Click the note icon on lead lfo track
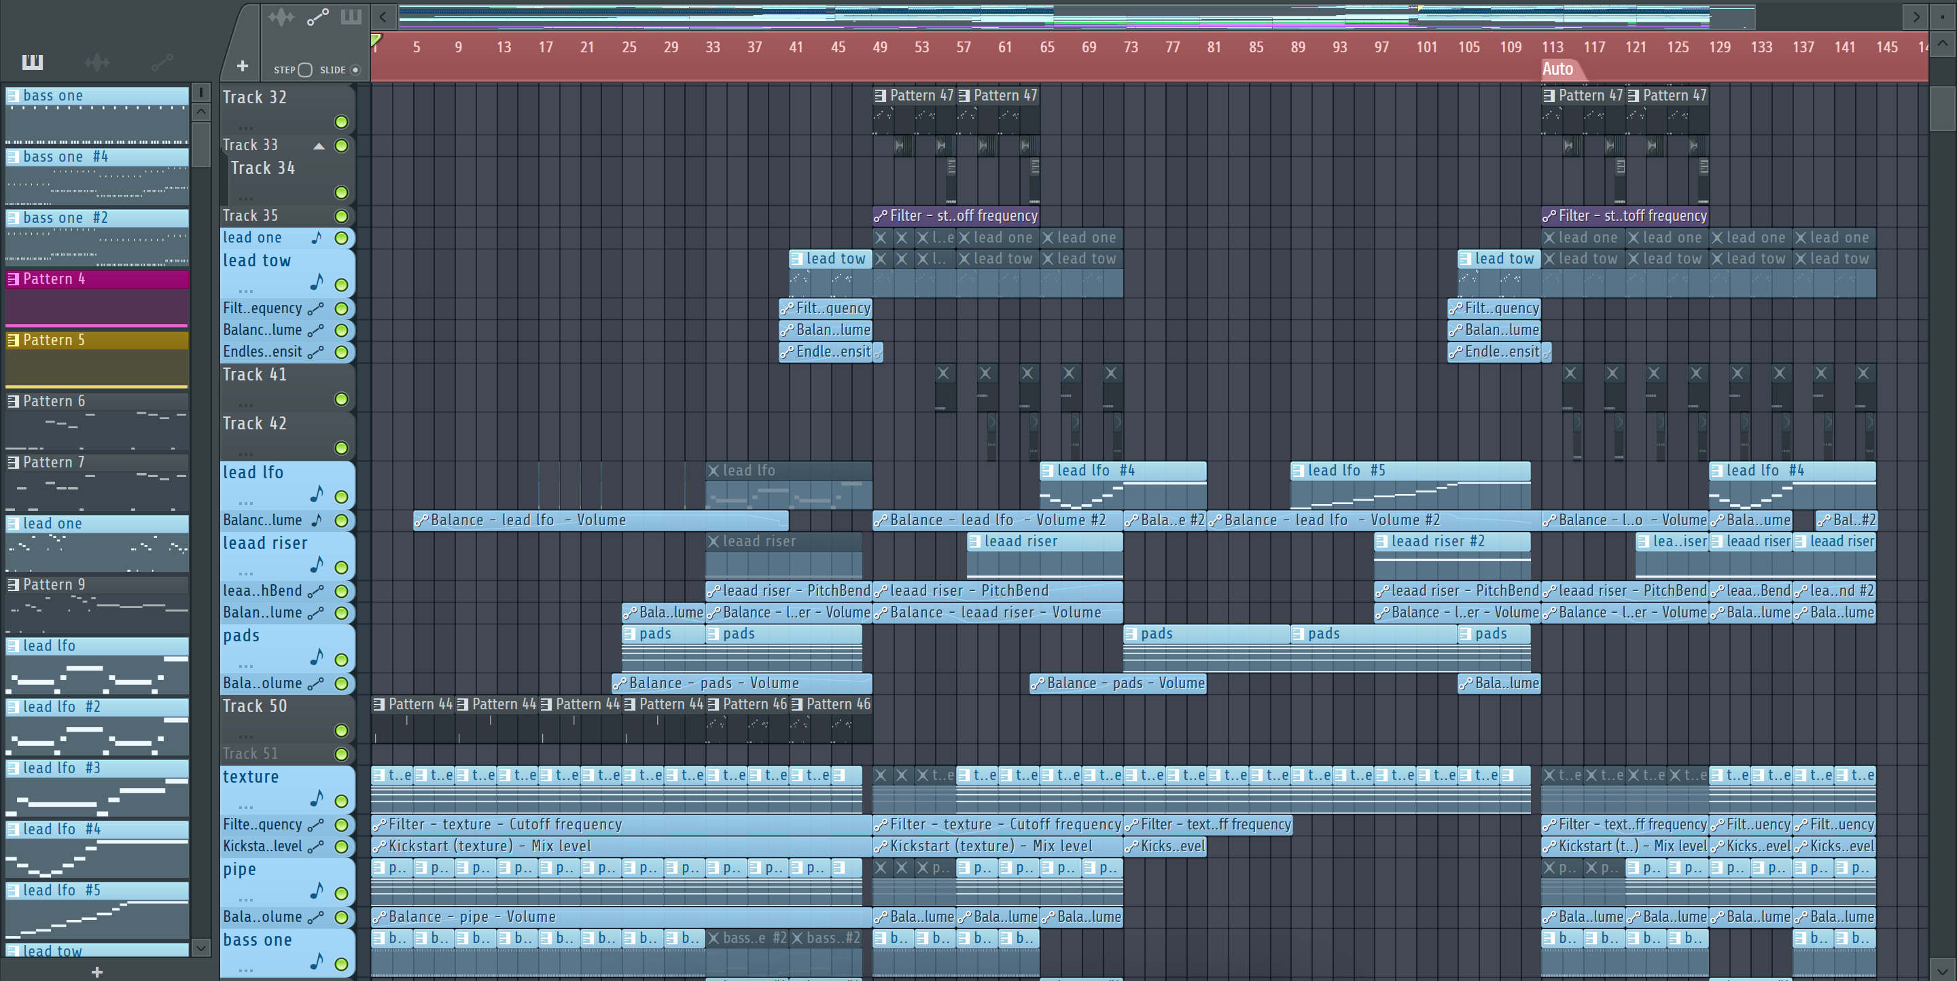 coord(317,495)
